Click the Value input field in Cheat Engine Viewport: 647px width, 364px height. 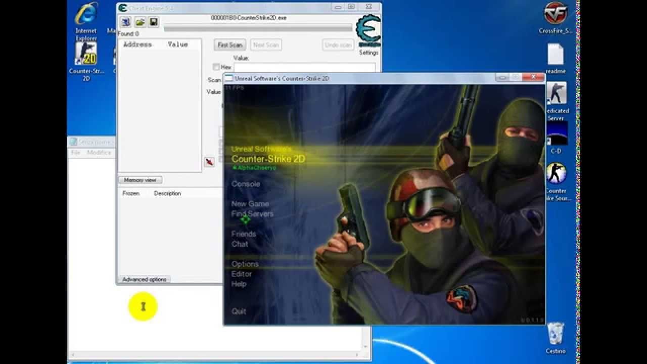(x=305, y=67)
